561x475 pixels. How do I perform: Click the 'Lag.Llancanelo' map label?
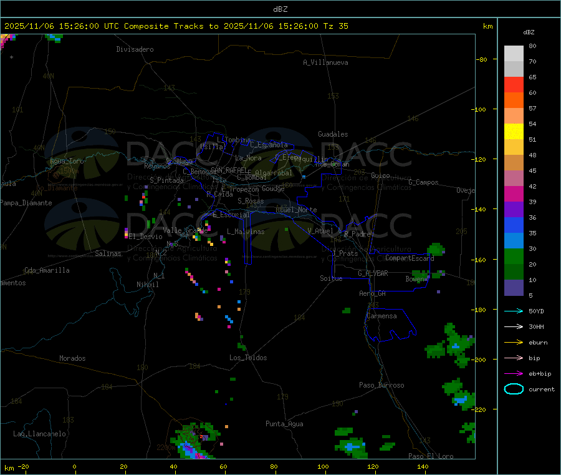pos(39,434)
